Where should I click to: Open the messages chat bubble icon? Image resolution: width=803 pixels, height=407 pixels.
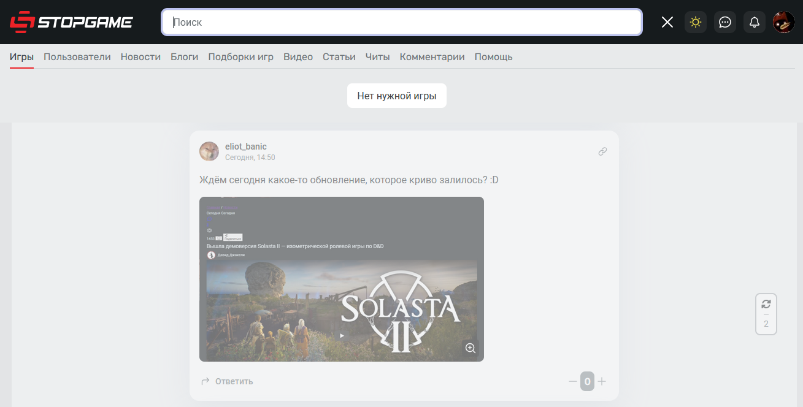click(725, 22)
